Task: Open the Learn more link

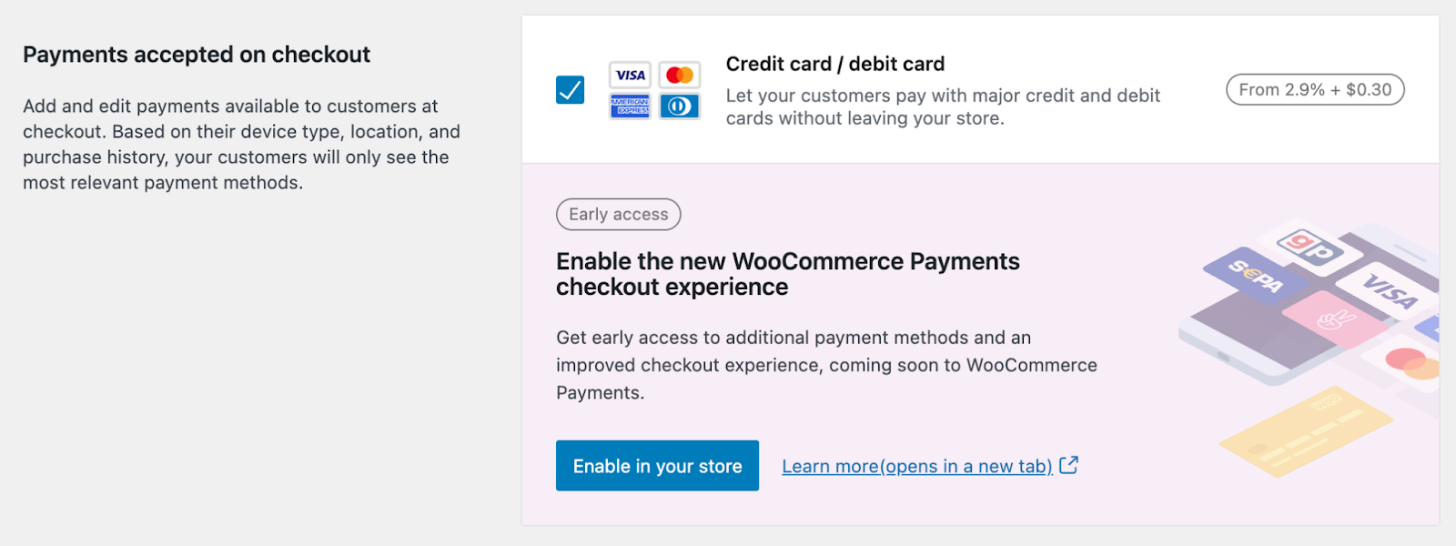Action: click(917, 466)
